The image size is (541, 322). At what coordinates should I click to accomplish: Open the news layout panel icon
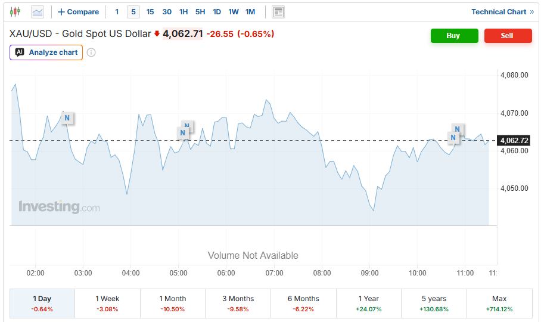278,12
